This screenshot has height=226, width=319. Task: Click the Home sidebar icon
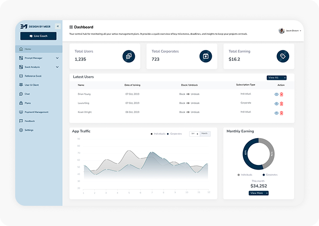pyautogui.click(x=21, y=49)
